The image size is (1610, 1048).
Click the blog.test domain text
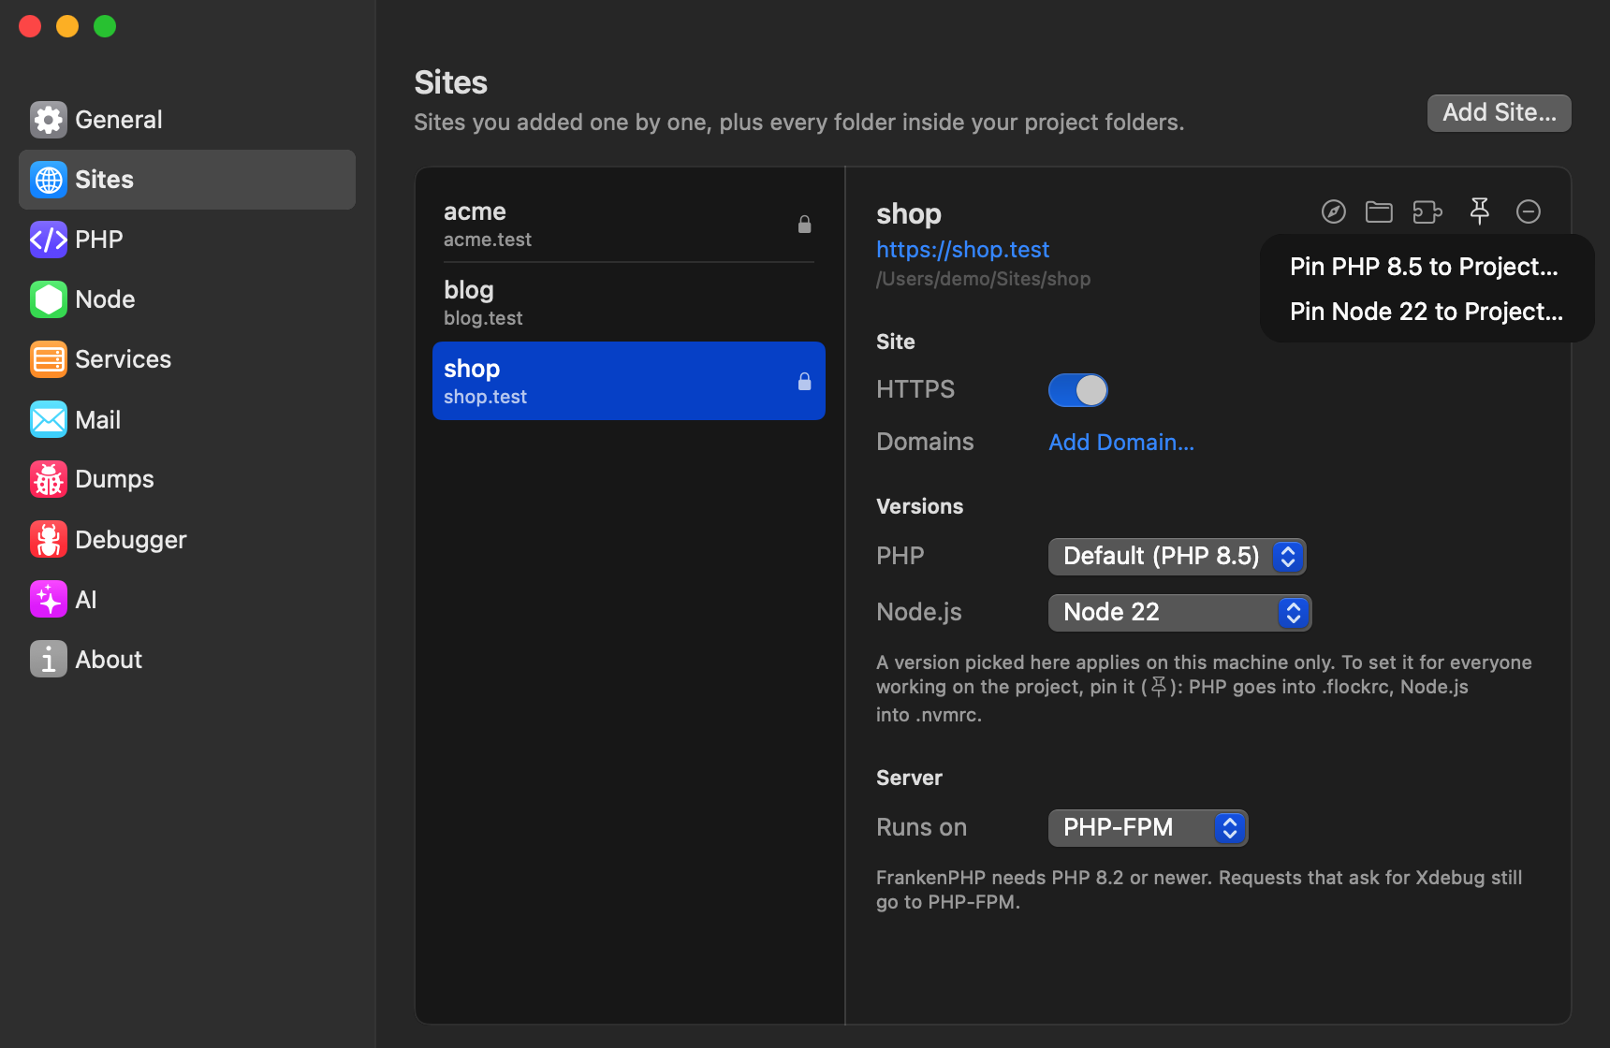(483, 318)
